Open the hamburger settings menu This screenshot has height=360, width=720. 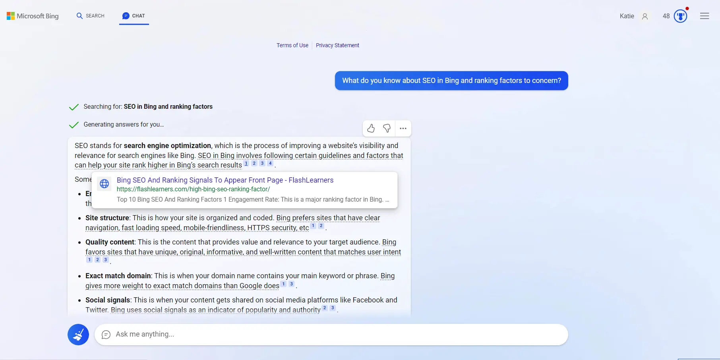pyautogui.click(x=705, y=16)
